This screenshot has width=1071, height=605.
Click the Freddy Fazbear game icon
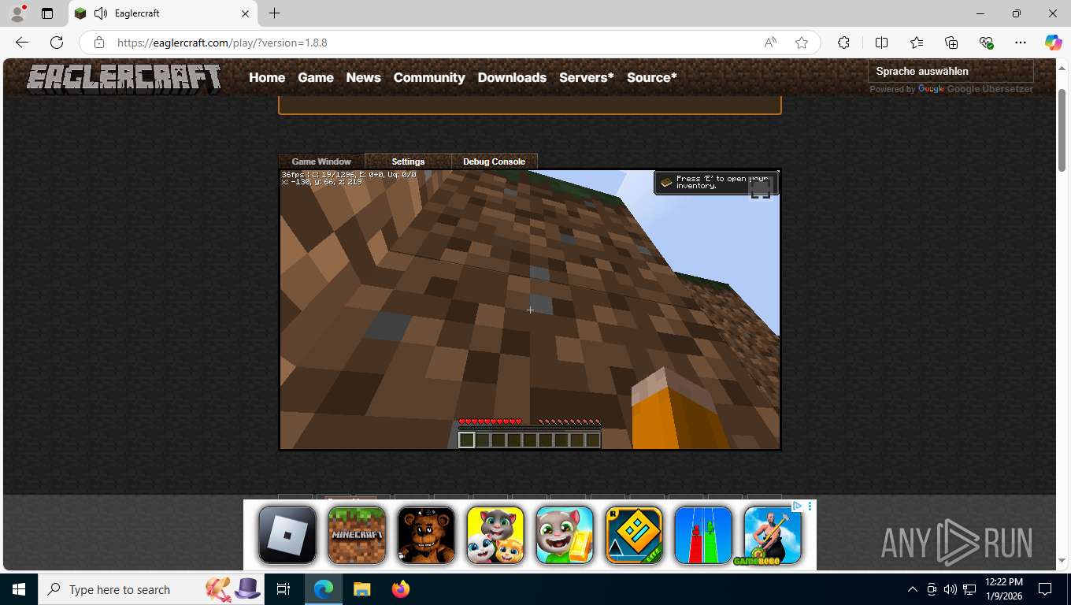pos(426,535)
